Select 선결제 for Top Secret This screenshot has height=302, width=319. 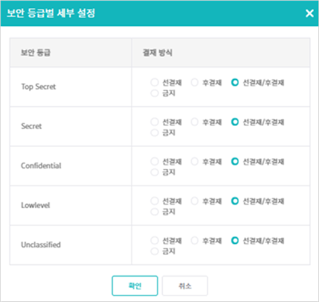tap(154, 82)
